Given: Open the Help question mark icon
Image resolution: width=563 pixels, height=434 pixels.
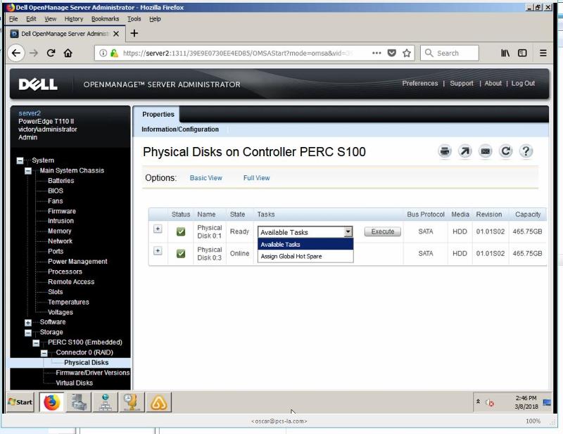Looking at the screenshot, I should [526, 151].
